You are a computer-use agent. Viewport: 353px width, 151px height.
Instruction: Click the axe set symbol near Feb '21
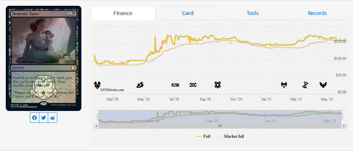(284, 85)
